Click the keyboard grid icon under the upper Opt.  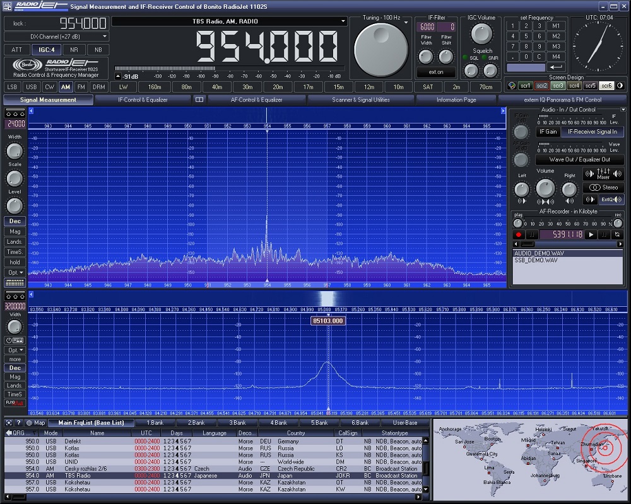point(15,283)
